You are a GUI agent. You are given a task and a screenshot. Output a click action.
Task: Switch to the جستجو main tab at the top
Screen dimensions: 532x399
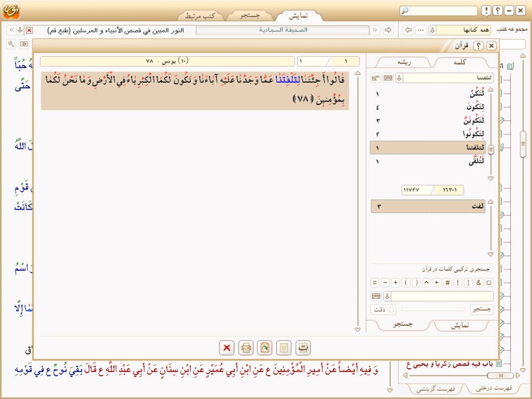tap(250, 15)
